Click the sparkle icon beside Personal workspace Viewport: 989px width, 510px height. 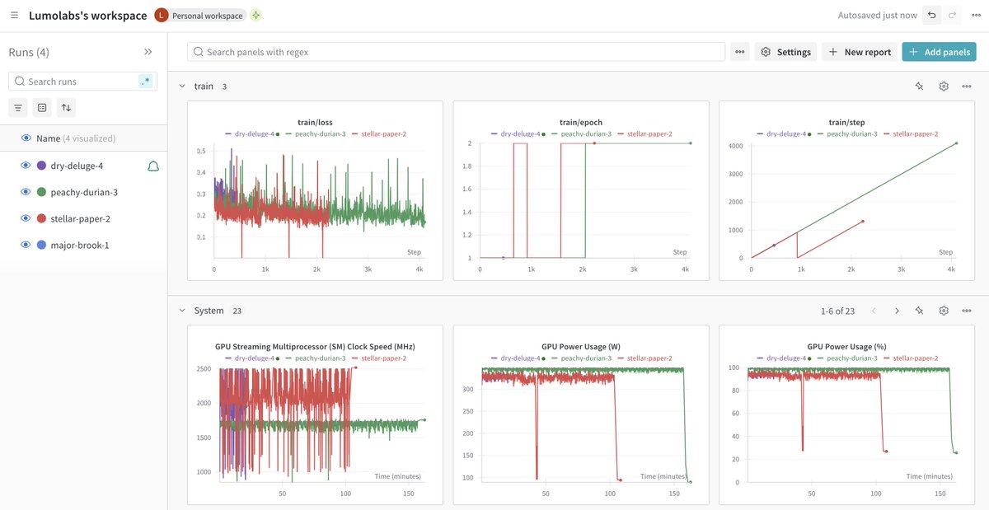(256, 16)
